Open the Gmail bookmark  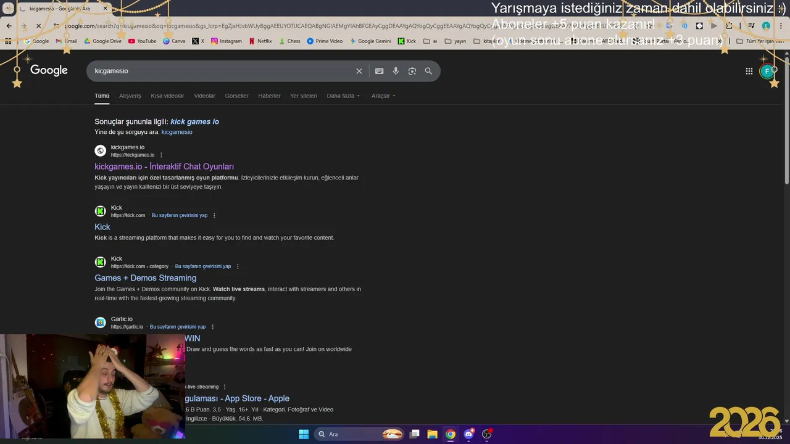(67, 41)
